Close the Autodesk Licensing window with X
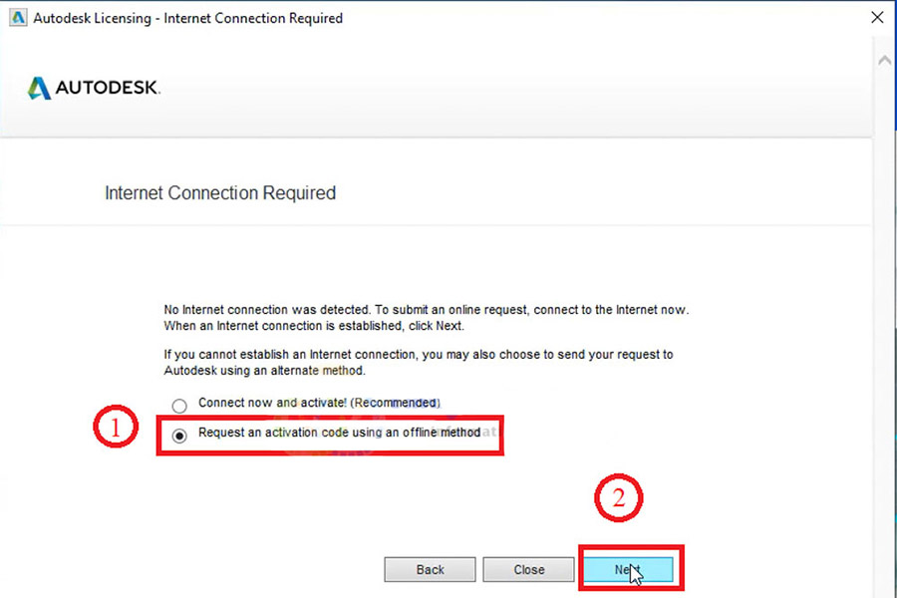Viewport: 897px width, 598px height. (x=877, y=18)
